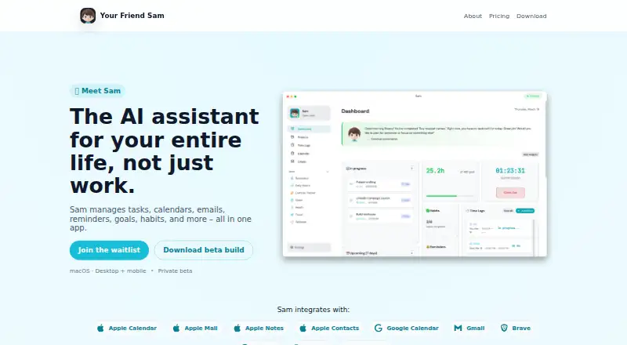Screen dimensions: 627x345
Task: Click the Apple logo beside Apple Mail
Action: coord(176,329)
